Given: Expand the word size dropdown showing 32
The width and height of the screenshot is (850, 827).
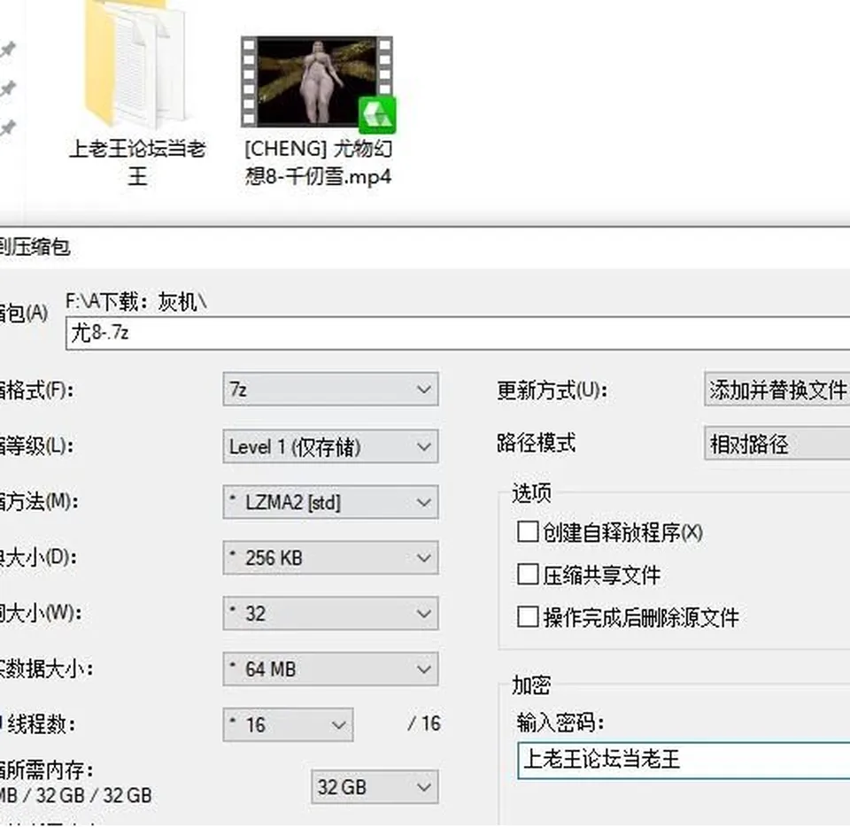Looking at the screenshot, I should [x=330, y=614].
